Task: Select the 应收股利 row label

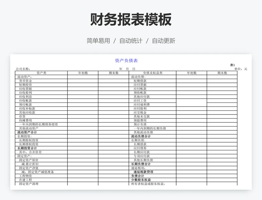Action: [26, 93]
